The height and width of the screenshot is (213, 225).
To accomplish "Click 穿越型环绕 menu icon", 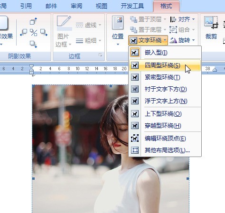I will [135, 126].
